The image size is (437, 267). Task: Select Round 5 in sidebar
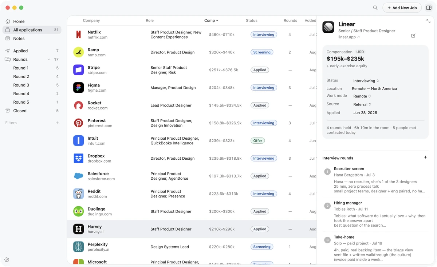(32, 102)
